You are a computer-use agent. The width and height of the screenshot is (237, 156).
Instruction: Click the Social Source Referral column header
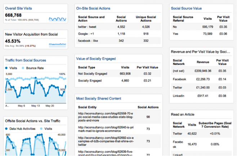coord(183,19)
